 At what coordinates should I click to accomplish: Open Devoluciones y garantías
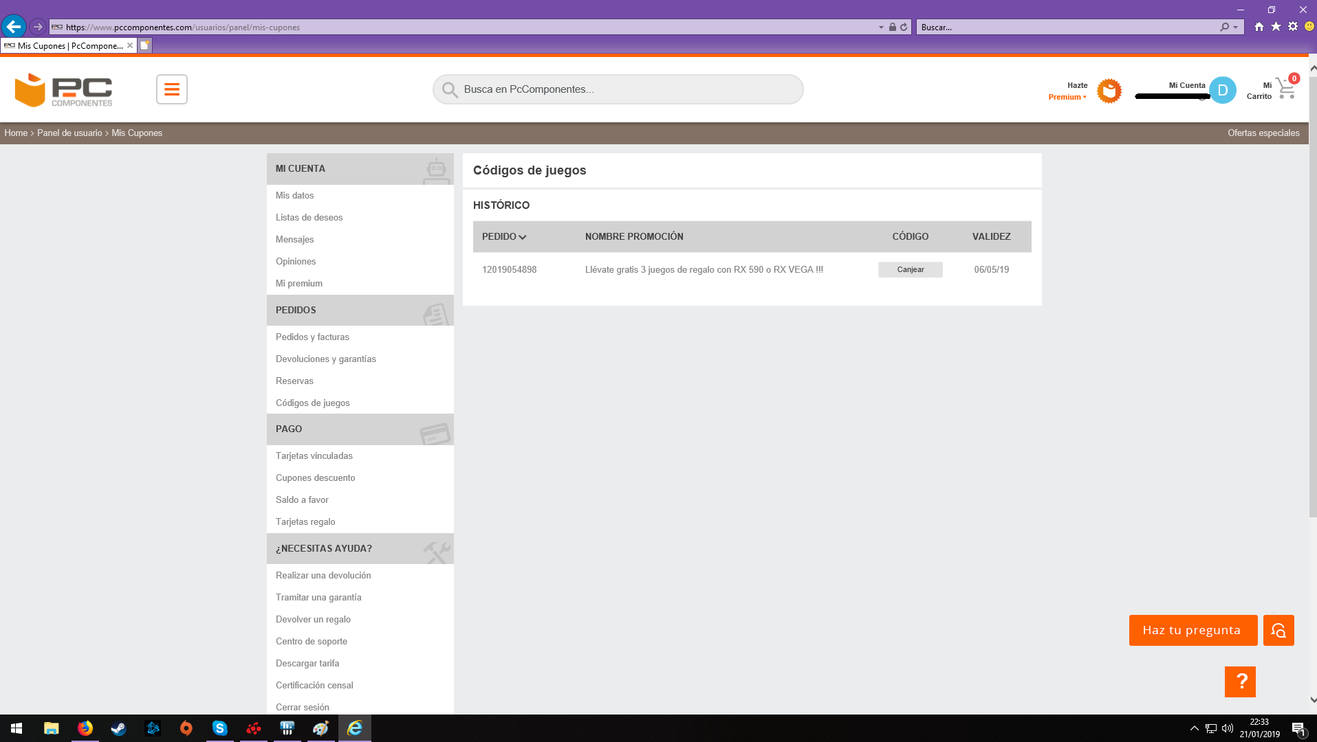point(325,359)
